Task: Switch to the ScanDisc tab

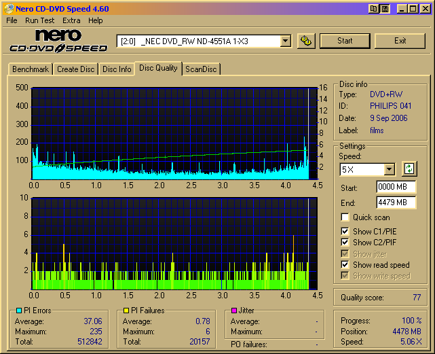Action: click(x=202, y=69)
